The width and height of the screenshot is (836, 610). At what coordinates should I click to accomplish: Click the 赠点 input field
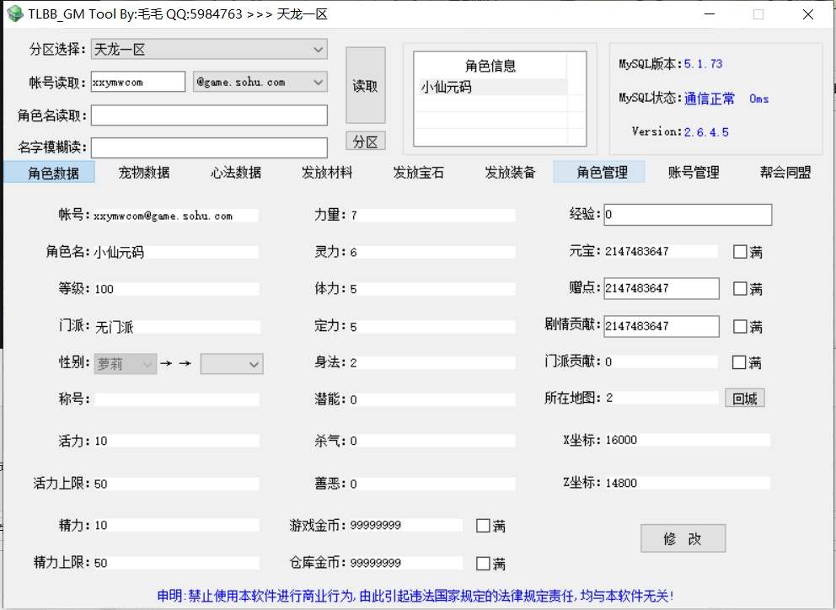coord(662,288)
